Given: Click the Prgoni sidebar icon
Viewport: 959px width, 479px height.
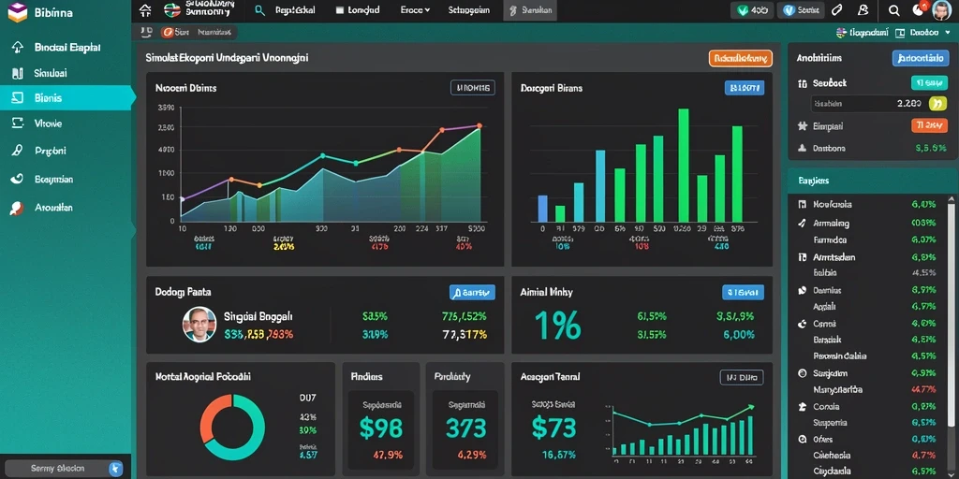Looking at the screenshot, I should point(17,151).
